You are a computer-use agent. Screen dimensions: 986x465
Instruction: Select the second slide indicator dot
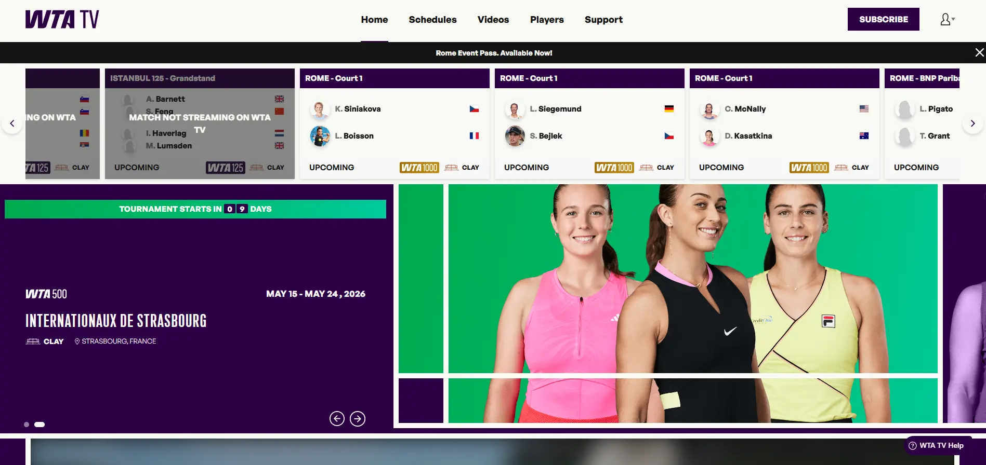[x=40, y=425]
